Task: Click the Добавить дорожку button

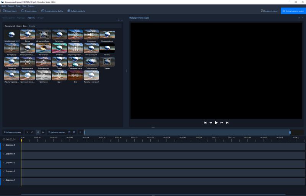Action: (x=12, y=132)
